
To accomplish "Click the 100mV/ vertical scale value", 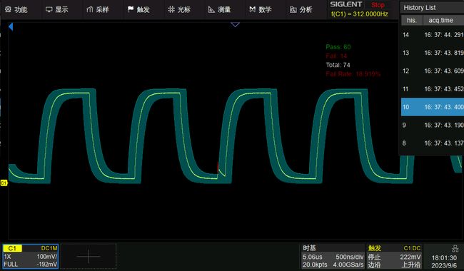I will tap(47, 257).
